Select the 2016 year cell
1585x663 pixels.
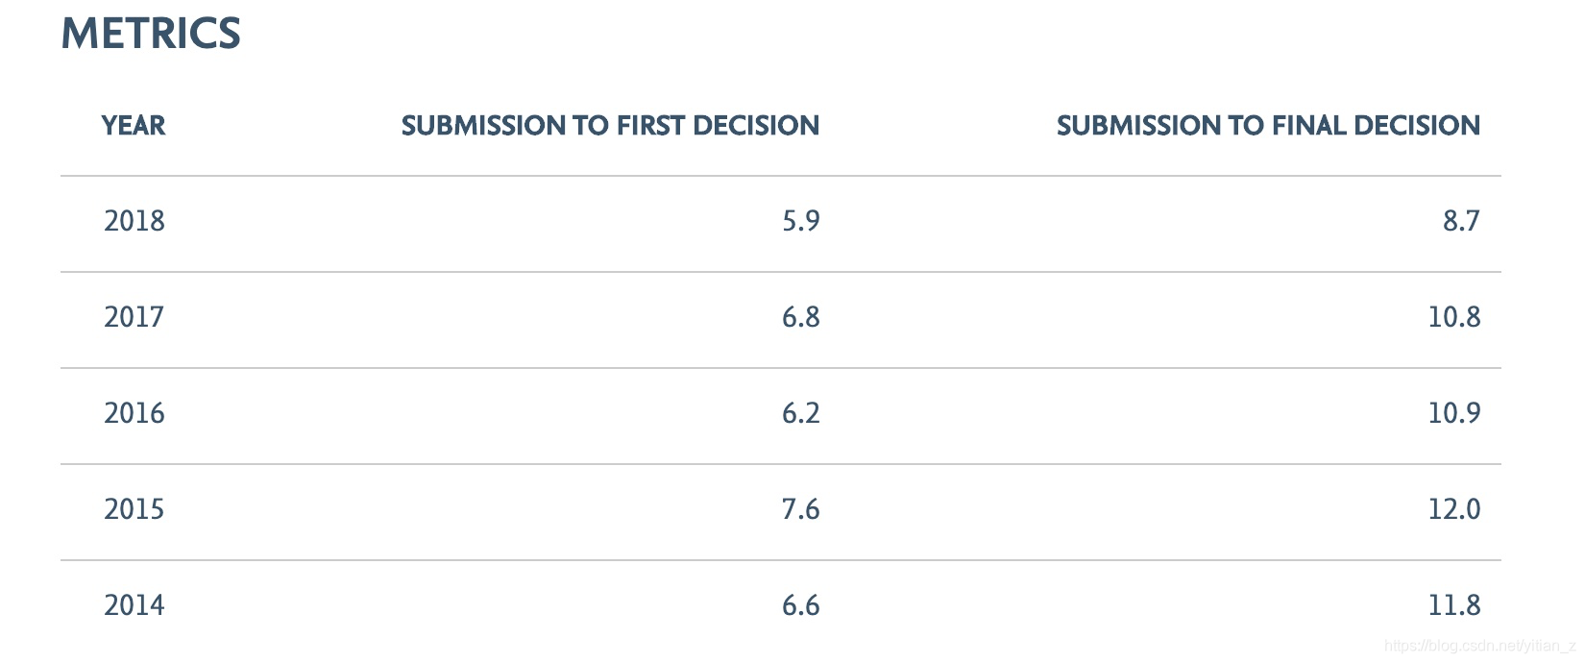tap(134, 413)
